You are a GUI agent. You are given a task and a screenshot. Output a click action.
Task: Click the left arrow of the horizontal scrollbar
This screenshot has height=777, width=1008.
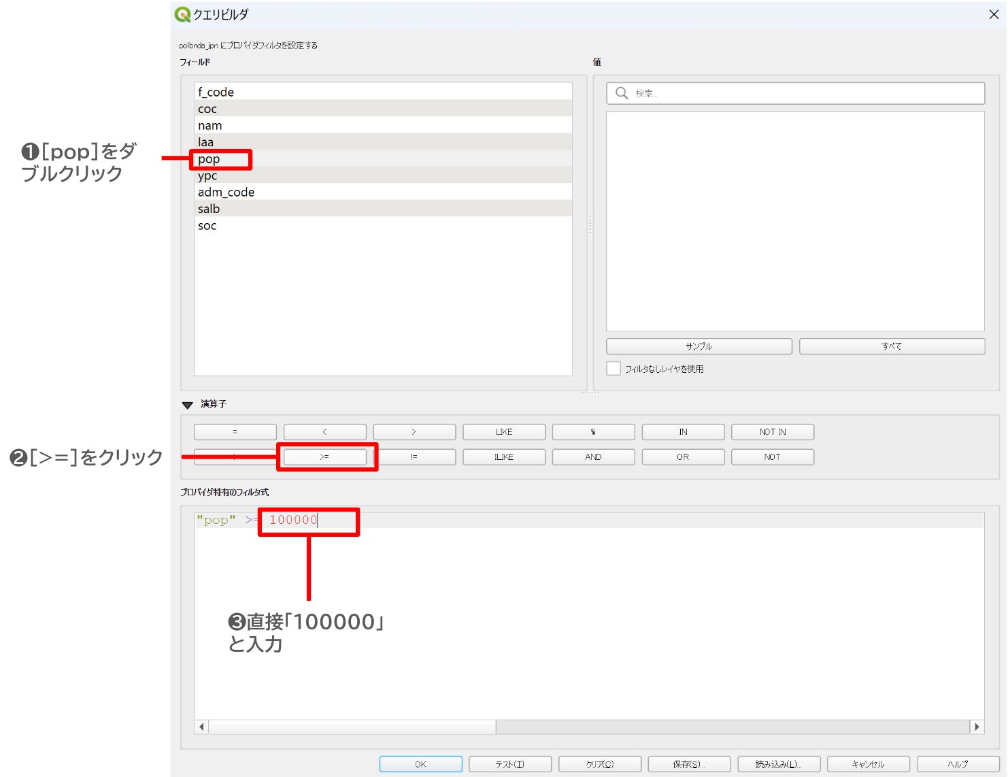click(x=201, y=727)
